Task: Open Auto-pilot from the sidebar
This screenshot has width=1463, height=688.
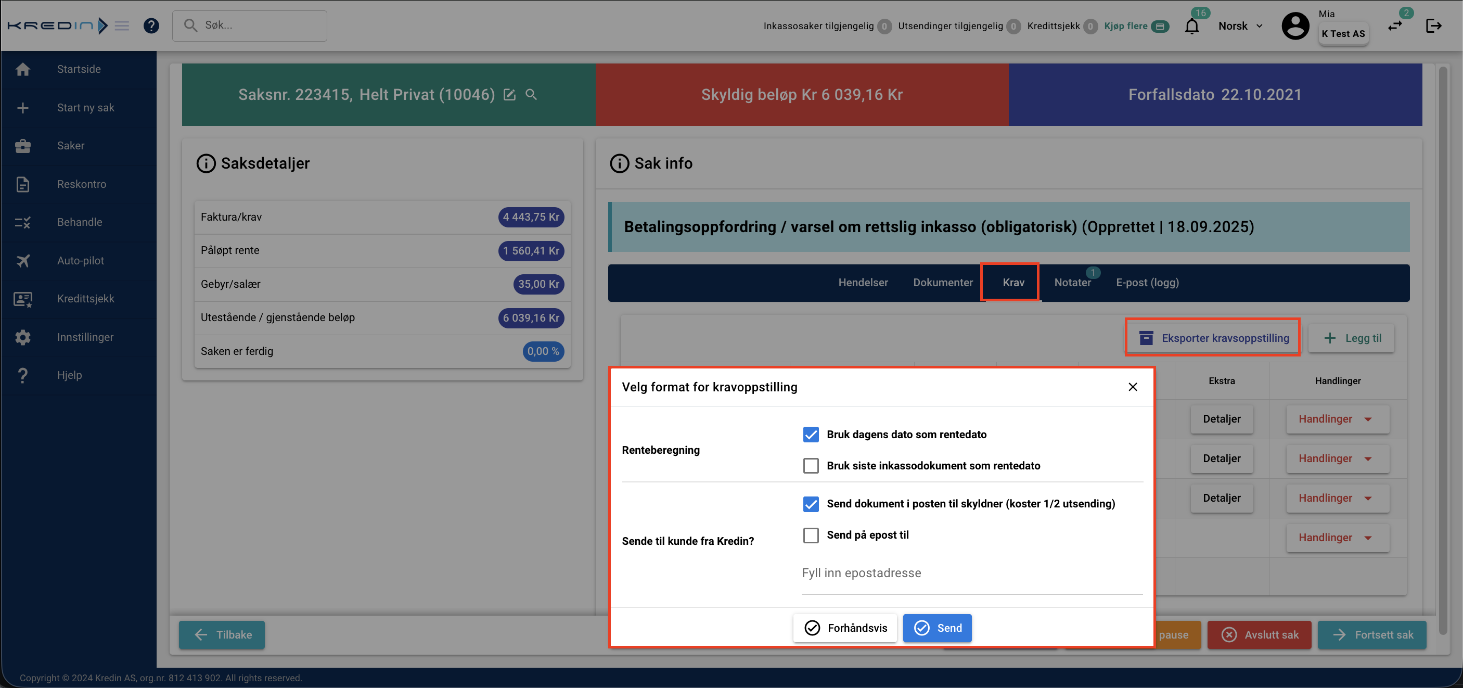Action: (x=80, y=260)
